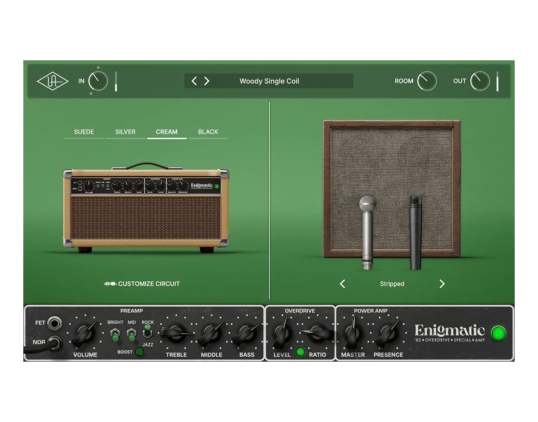
Task: Adjust the OUT output knob
Action: [x=480, y=81]
